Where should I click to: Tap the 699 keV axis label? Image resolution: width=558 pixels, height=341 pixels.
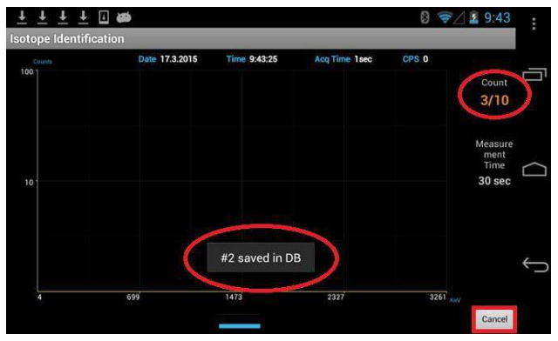point(133,297)
